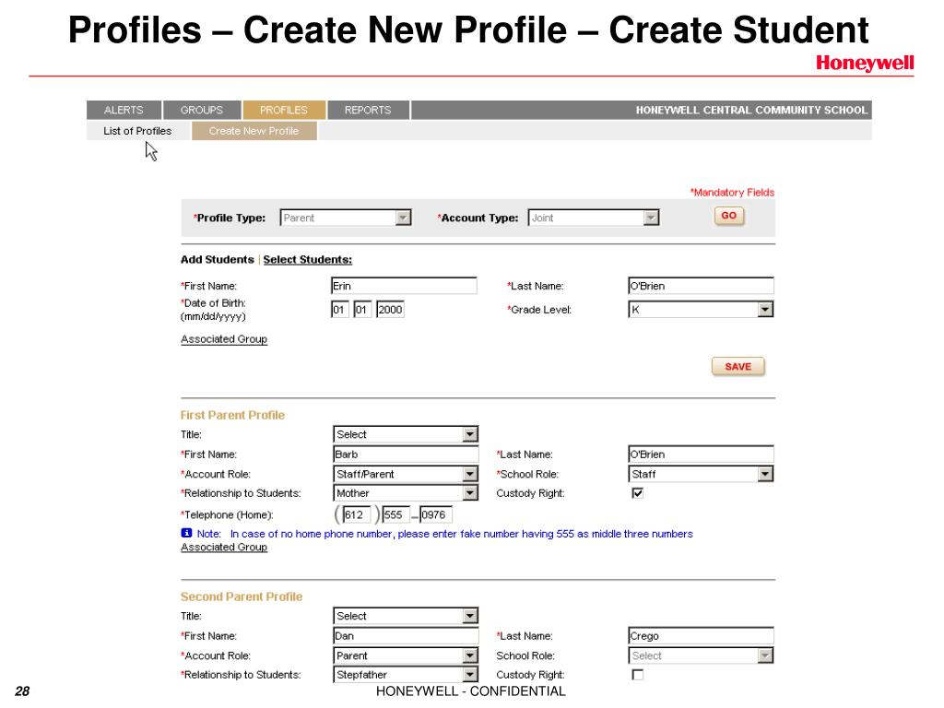The image size is (944, 708).
Task: Open the REPORTS tab
Action: pyautogui.click(x=368, y=111)
